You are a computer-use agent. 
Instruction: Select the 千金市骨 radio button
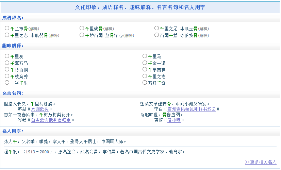coord(7,28)
